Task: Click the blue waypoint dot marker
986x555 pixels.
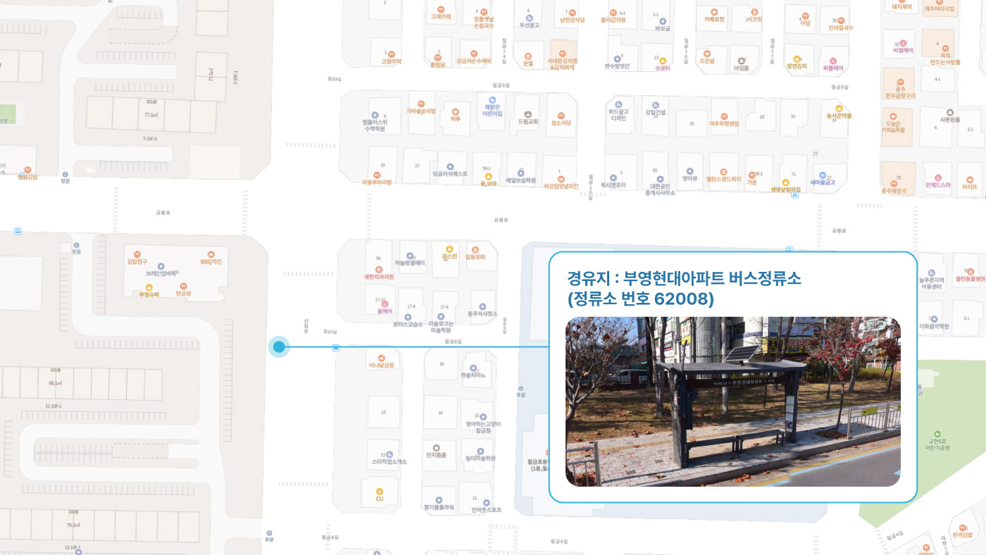Action: coord(279,347)
